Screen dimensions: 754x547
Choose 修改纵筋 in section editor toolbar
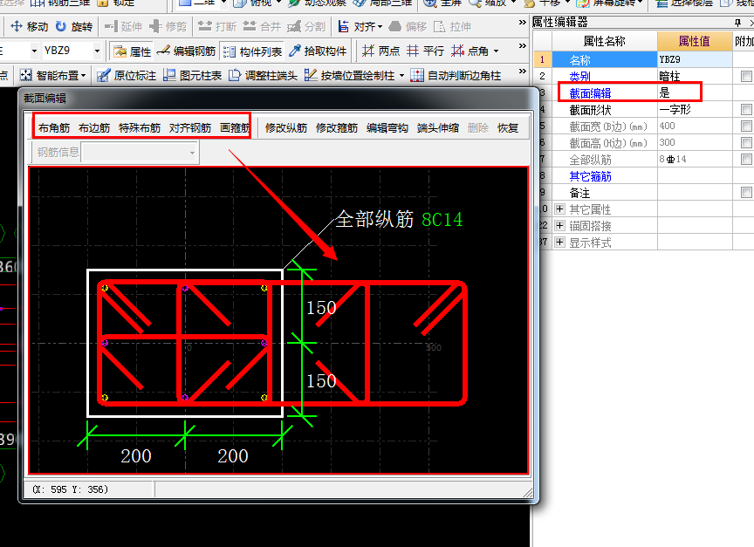[286, 128]
